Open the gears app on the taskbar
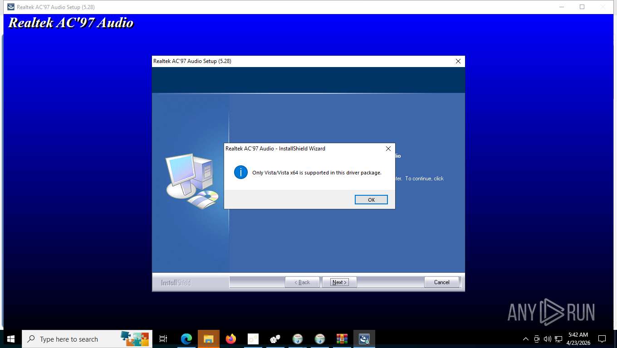Screen dimensions: 617x348 coord(275,339)
